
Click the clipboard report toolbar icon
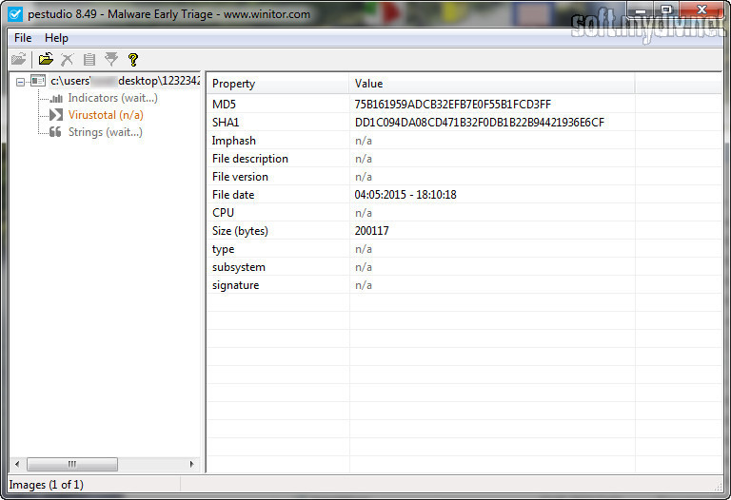pyautogui.click(x=89, y=59)
